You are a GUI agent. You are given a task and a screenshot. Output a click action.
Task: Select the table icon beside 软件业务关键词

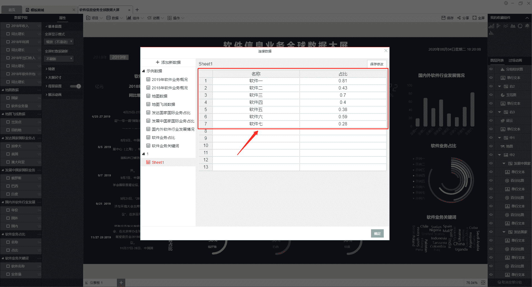[x=148, y=146]
